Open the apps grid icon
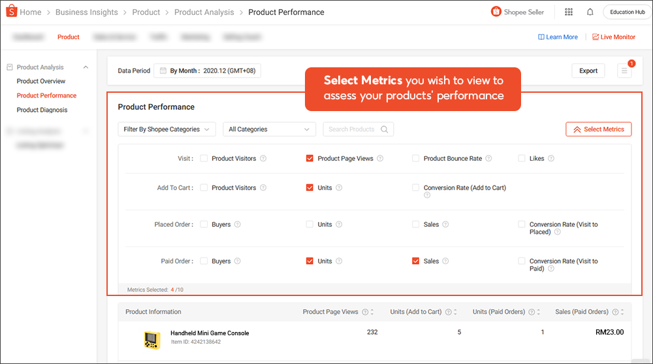653x364 pixels. 569,12
